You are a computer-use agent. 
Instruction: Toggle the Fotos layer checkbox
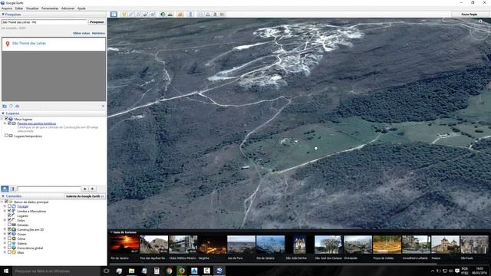pyautogui.click(x=9, y=220)
